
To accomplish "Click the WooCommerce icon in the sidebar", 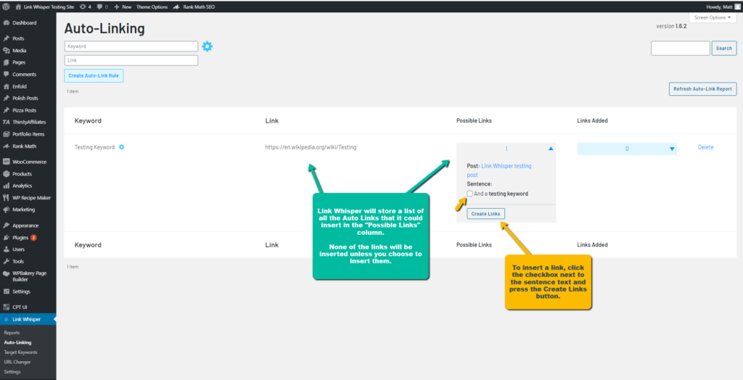I will 6,162.
